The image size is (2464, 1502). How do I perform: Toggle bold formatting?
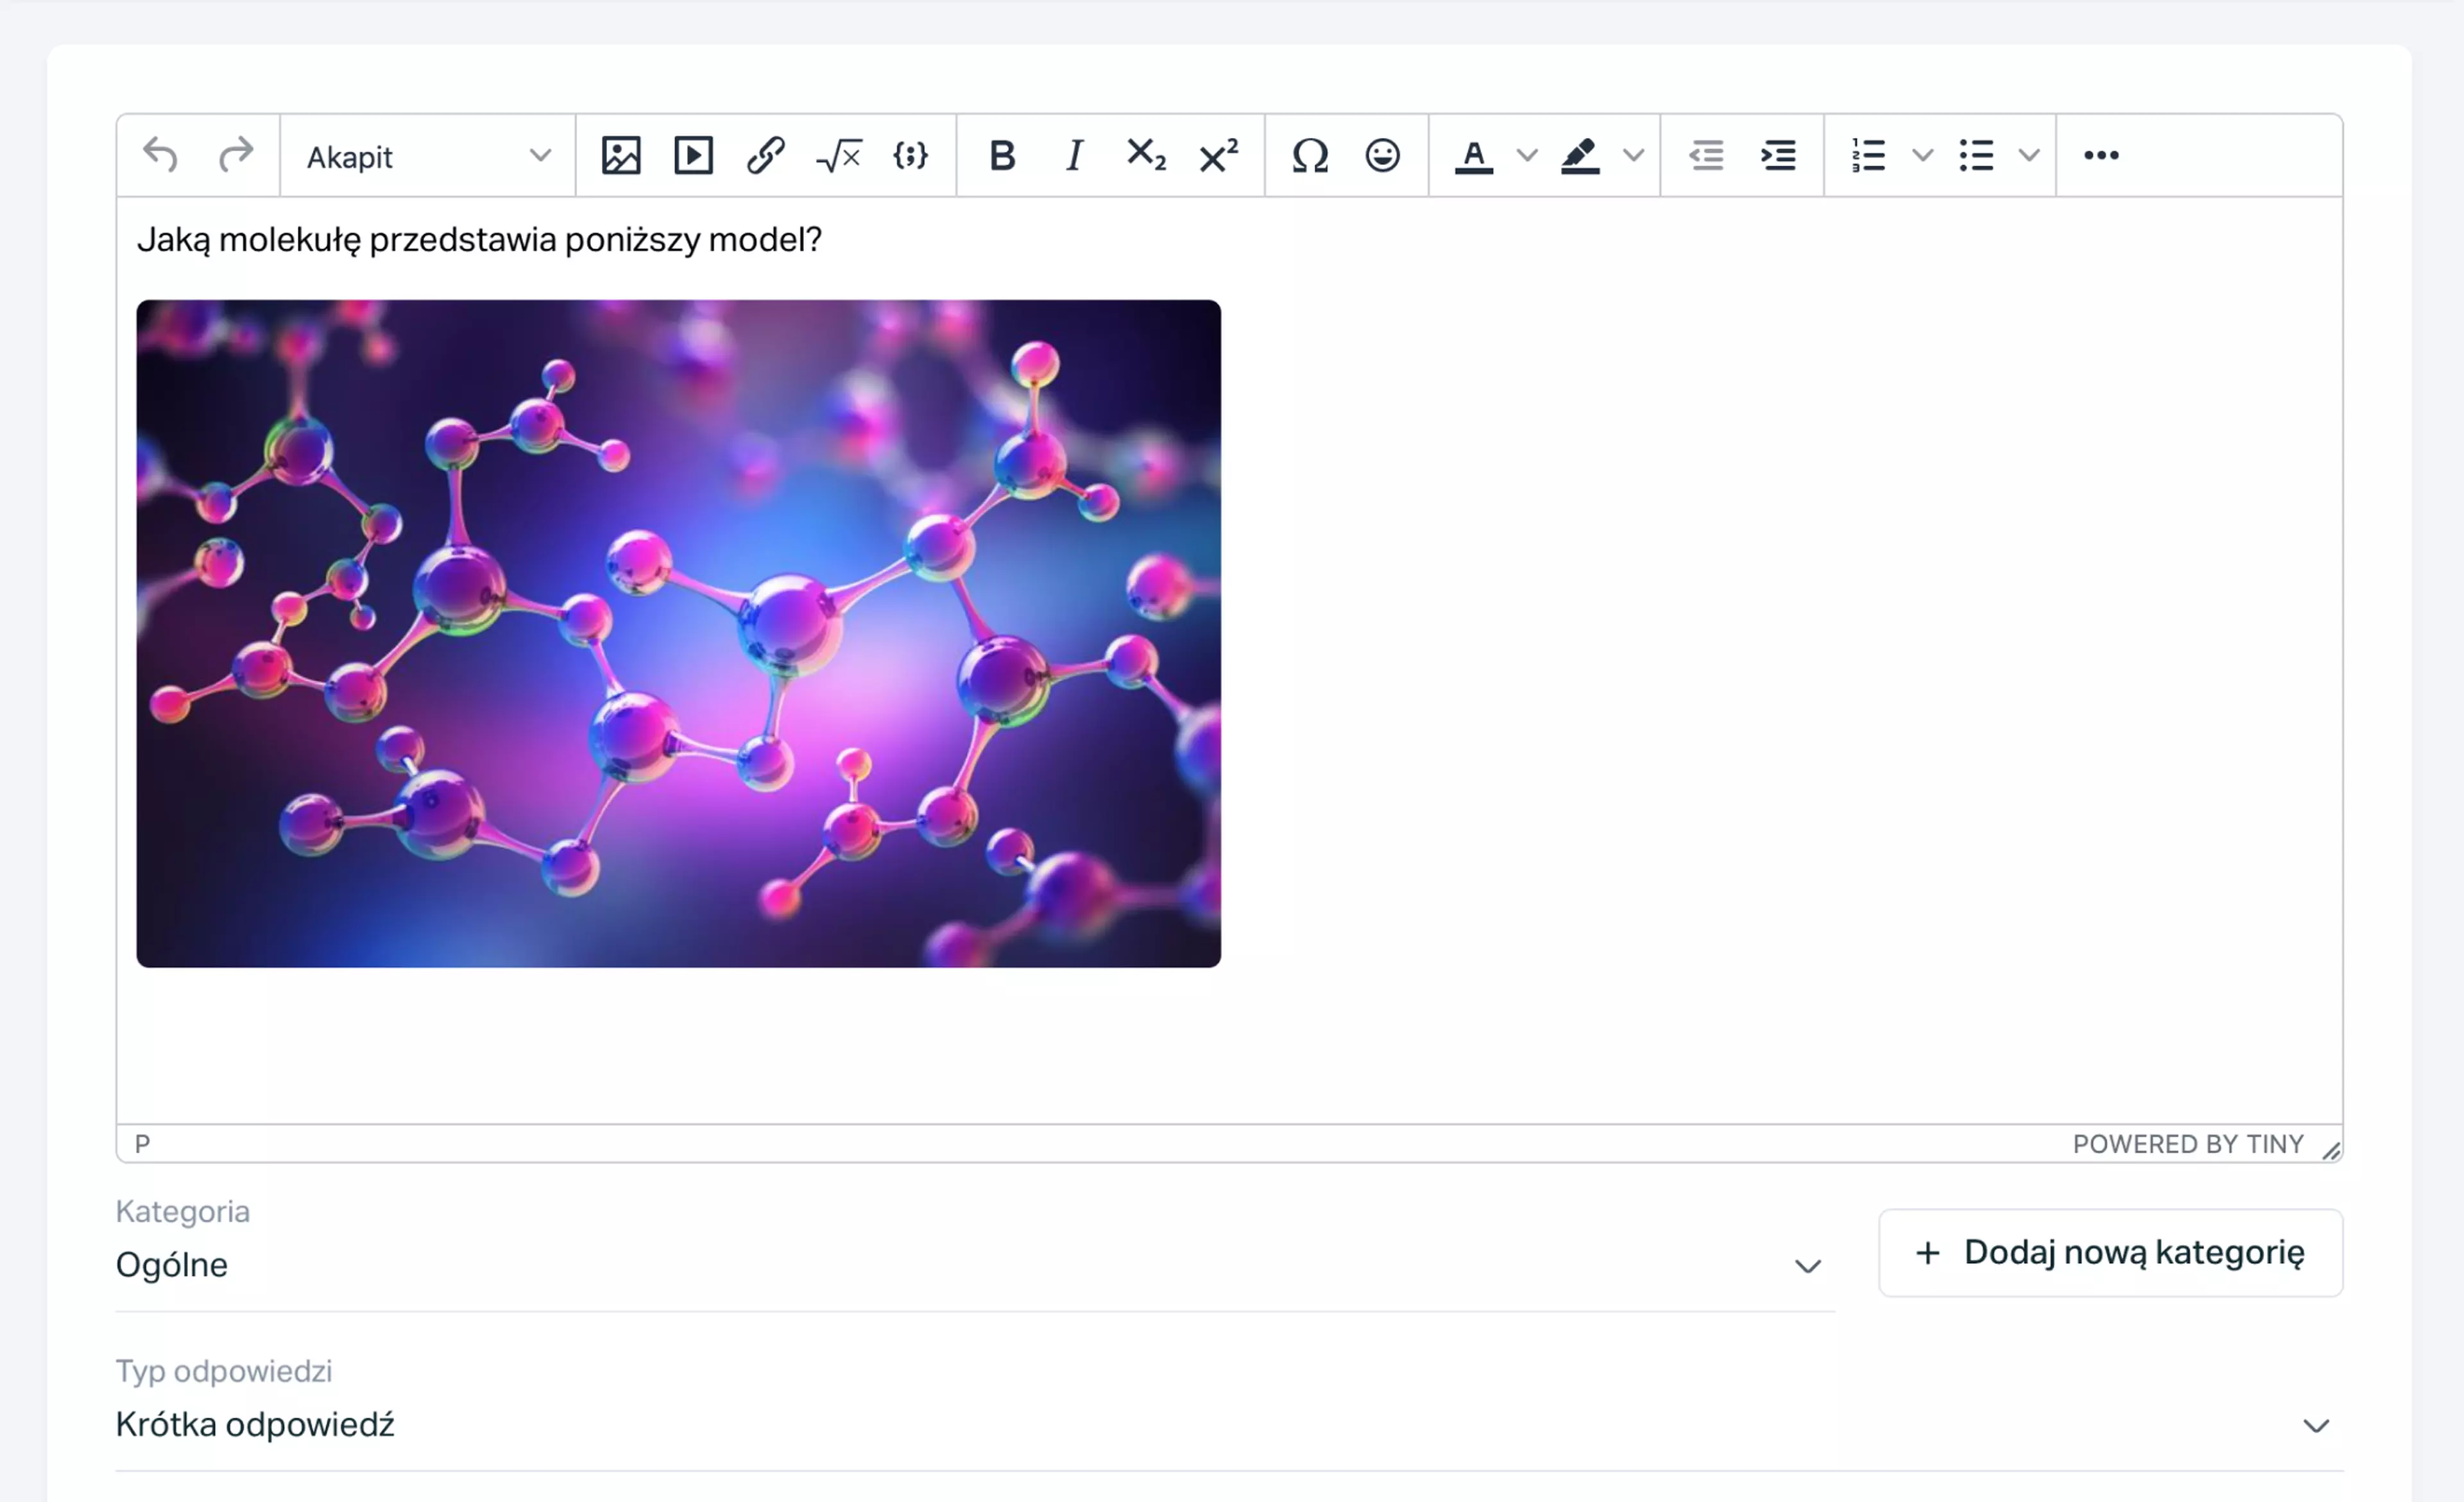(1002, 156)
